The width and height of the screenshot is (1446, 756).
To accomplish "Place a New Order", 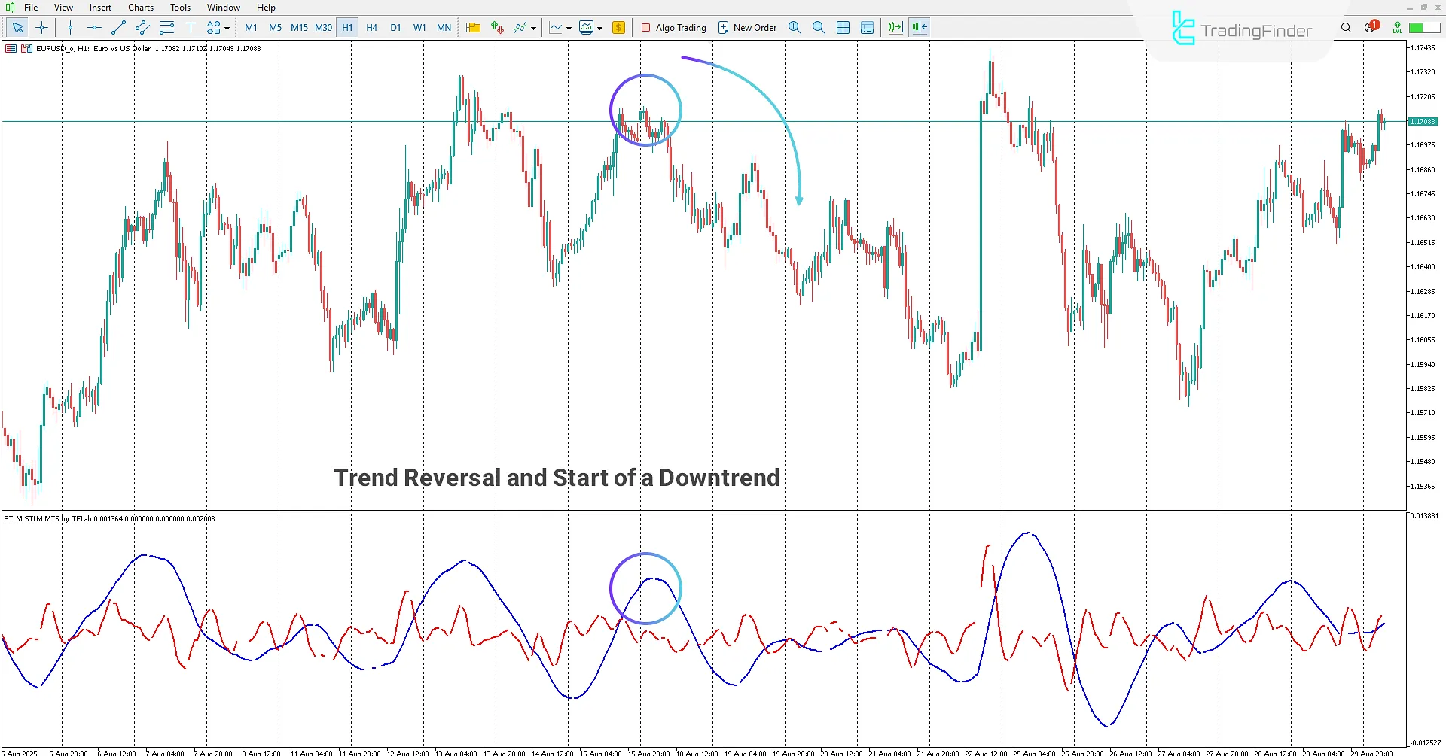I will click(x=747, y=27).
